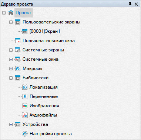Open the Локализация entry
This screenshot has height=140, width=141.
pos(44,87)
